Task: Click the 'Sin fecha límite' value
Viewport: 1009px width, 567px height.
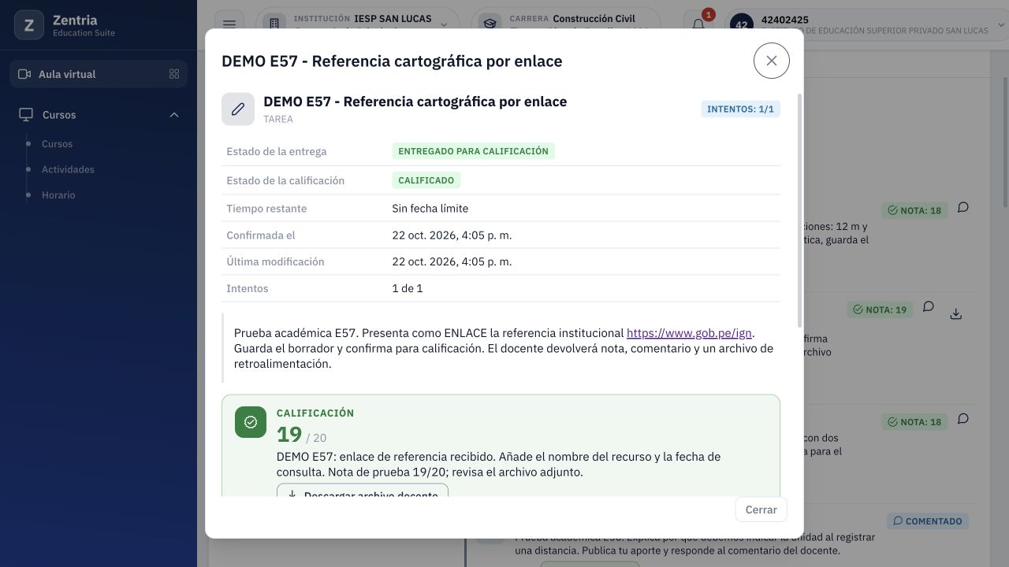Action: click(430, 209)
